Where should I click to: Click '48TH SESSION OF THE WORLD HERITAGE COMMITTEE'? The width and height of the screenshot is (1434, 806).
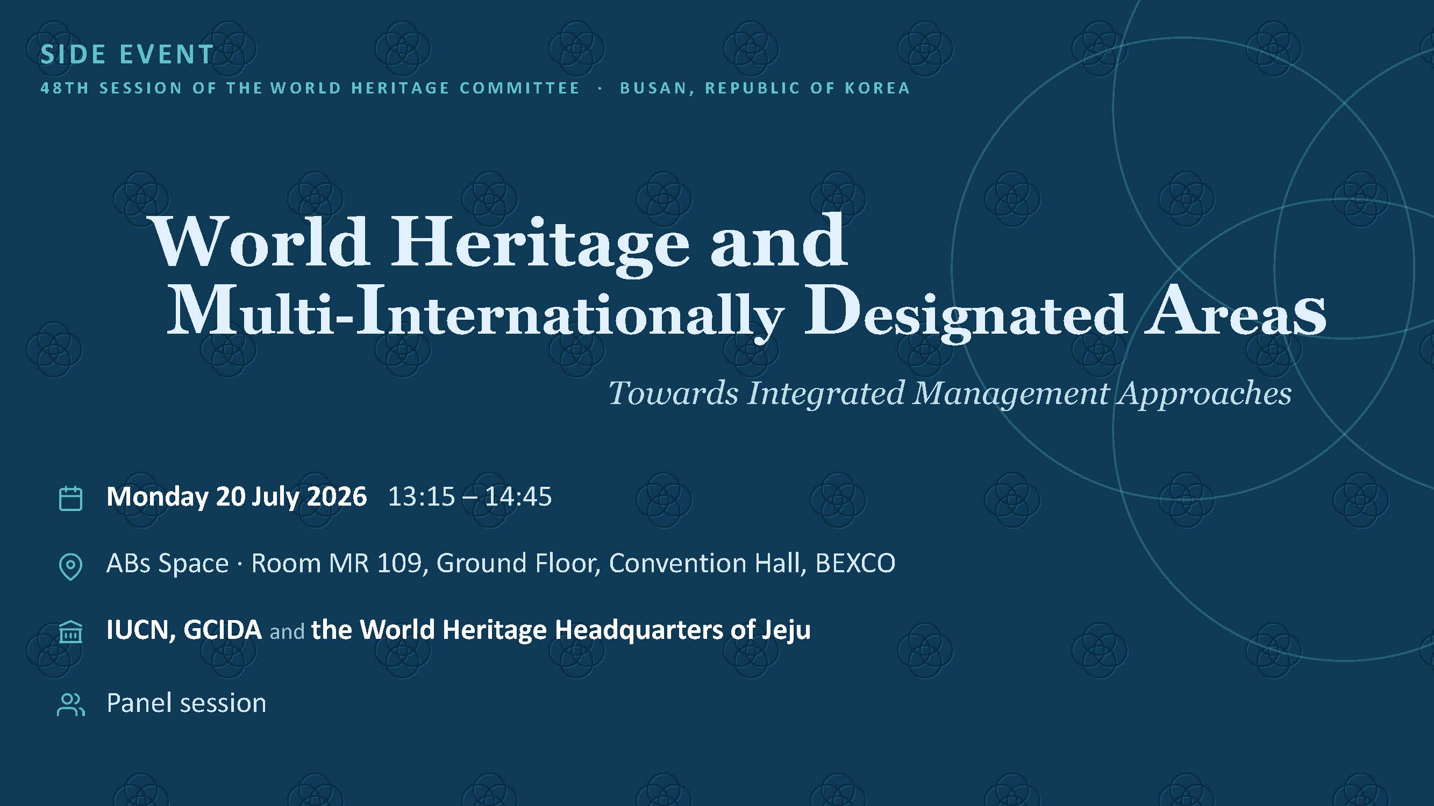tap(310, 88)
